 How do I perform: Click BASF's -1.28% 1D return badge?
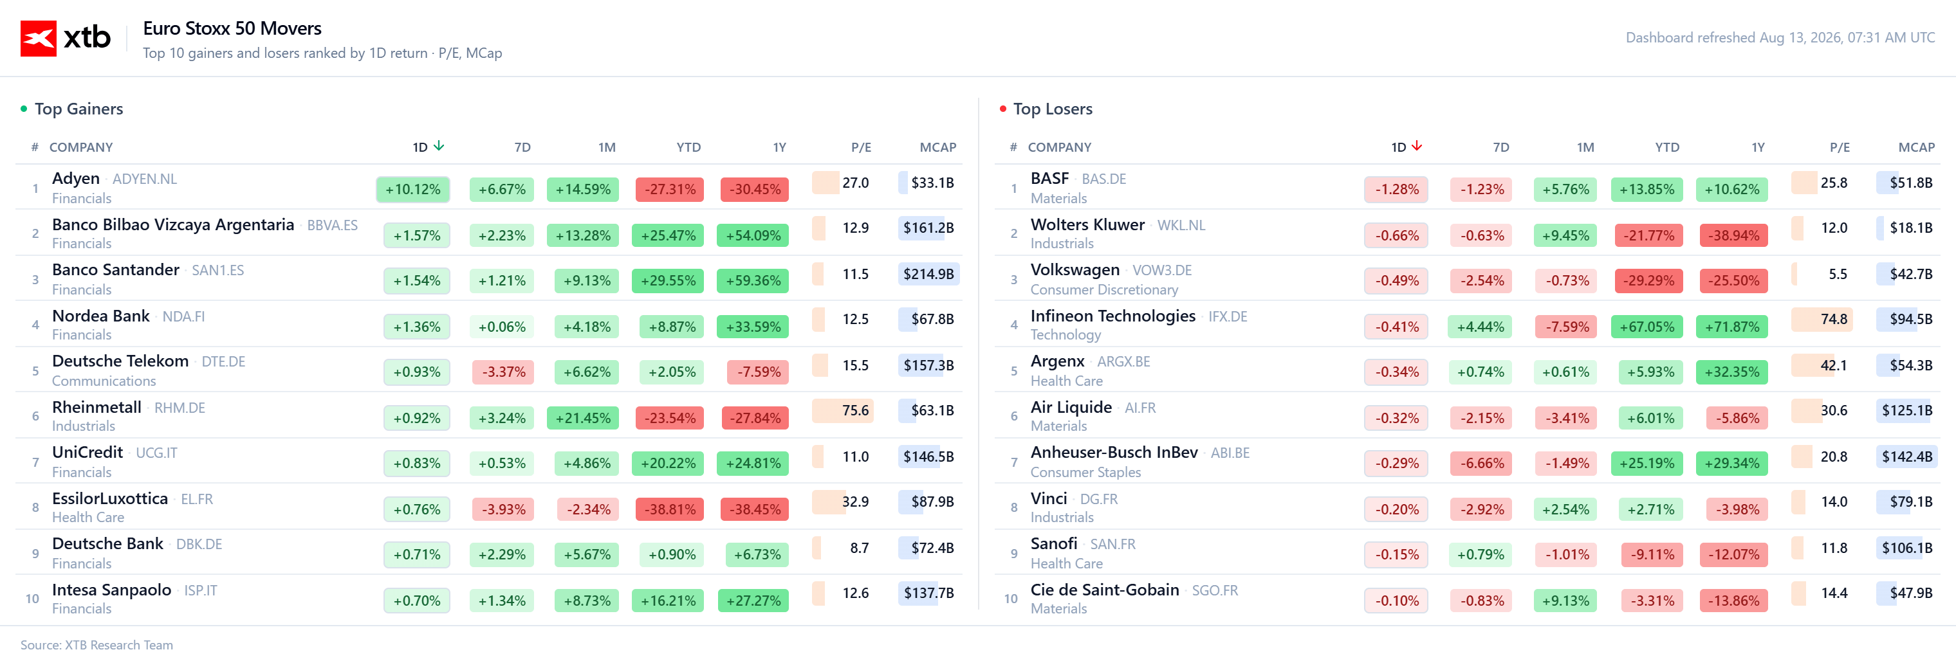[1396, 190]
